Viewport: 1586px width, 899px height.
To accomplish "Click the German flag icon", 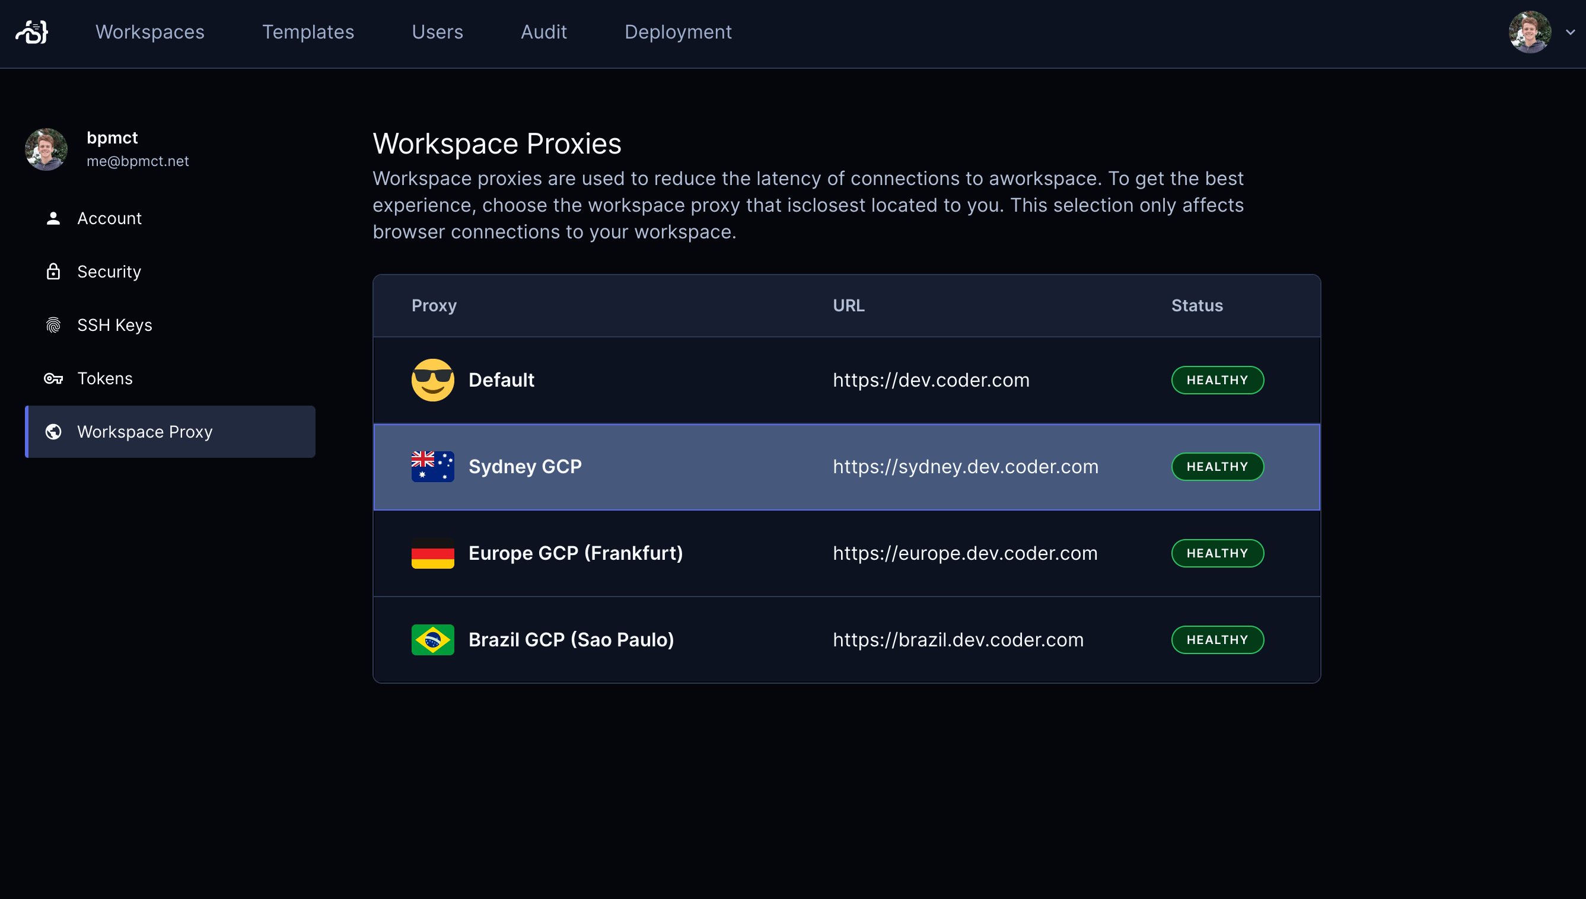I will pyautogui.click(x=433, y=553).
